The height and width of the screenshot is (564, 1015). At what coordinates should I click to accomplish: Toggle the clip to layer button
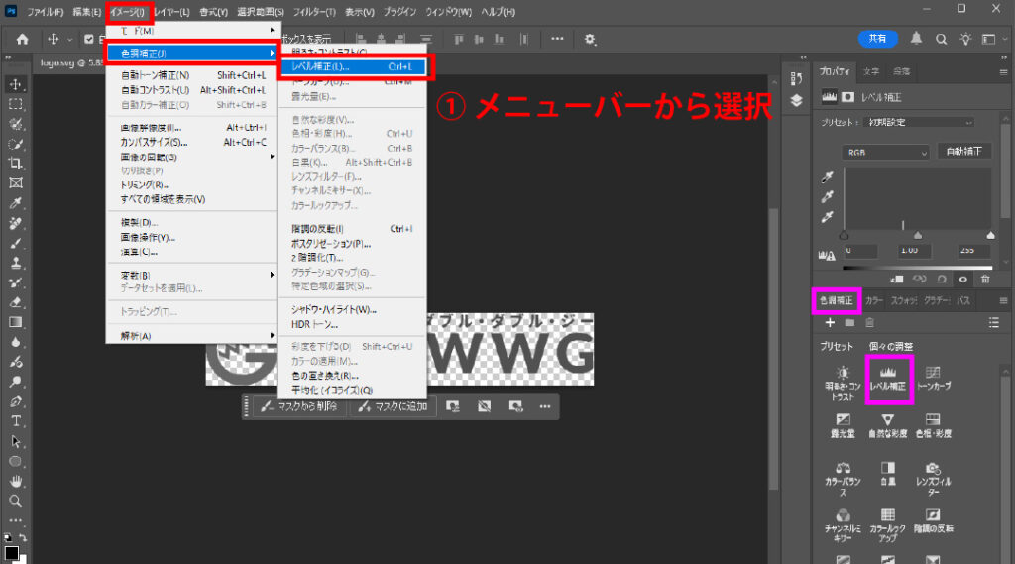tap(899, 279)
